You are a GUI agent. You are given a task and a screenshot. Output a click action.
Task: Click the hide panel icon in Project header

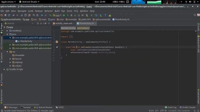[49, 24]
